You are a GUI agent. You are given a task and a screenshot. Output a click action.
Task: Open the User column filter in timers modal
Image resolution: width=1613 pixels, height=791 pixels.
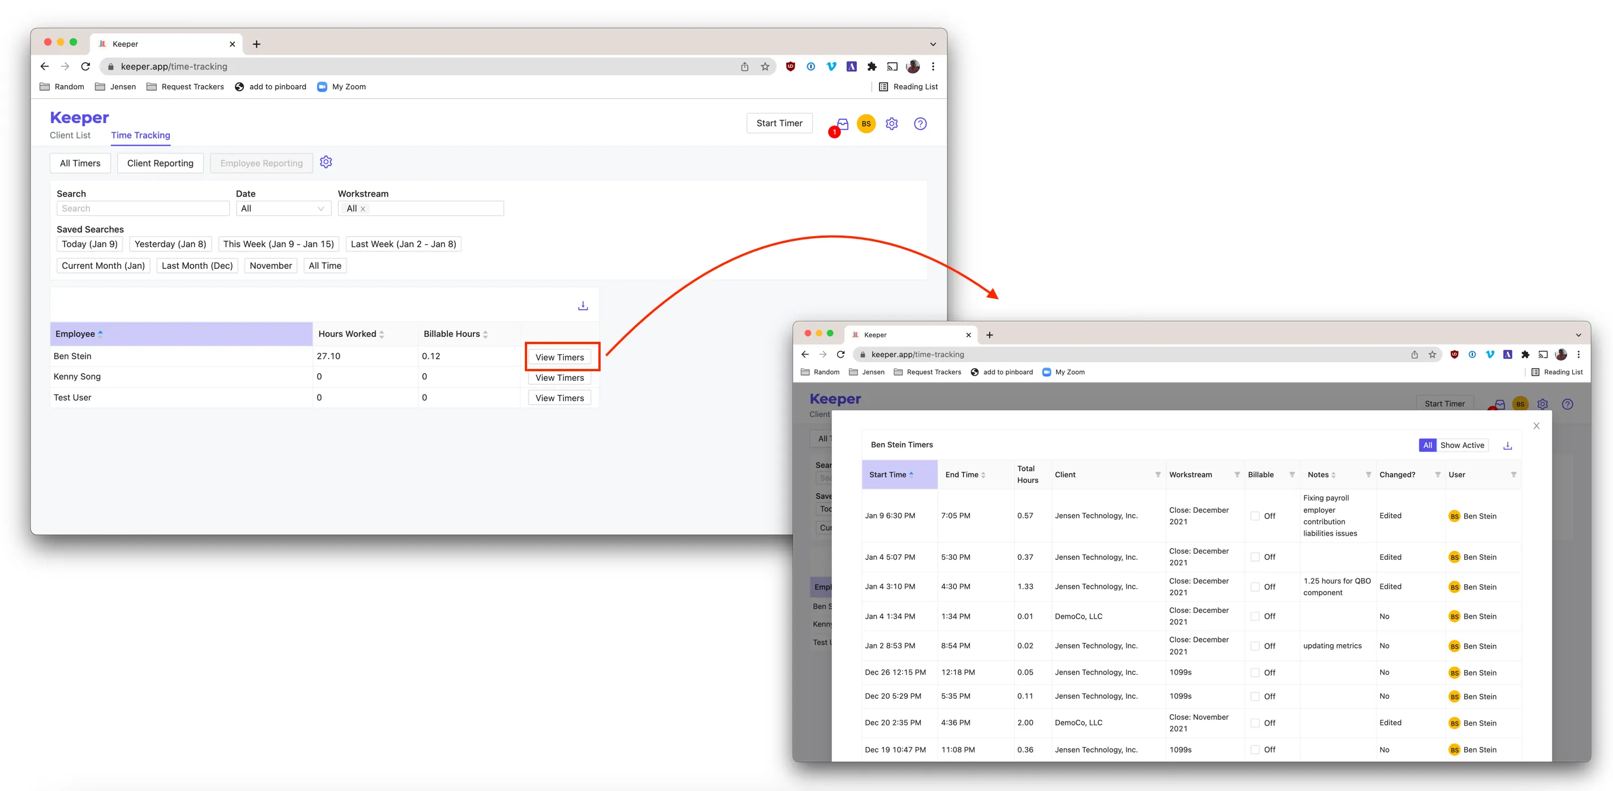pyautogui.click(x=1513, y=475)
